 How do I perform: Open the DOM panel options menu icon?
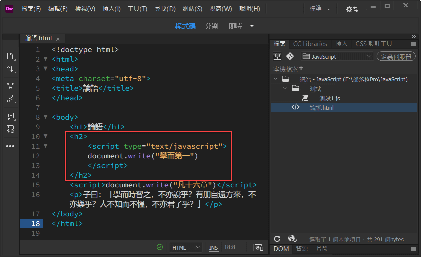413,249
